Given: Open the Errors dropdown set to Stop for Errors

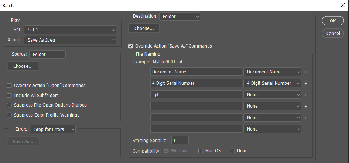Looking at the screenshot, I should 53,129.
